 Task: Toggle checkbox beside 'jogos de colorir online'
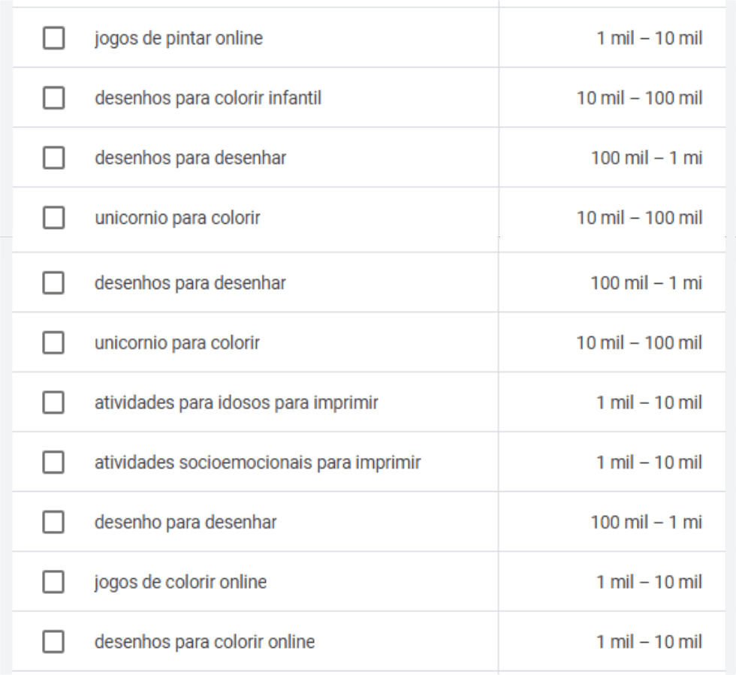(x=53, y=582)
